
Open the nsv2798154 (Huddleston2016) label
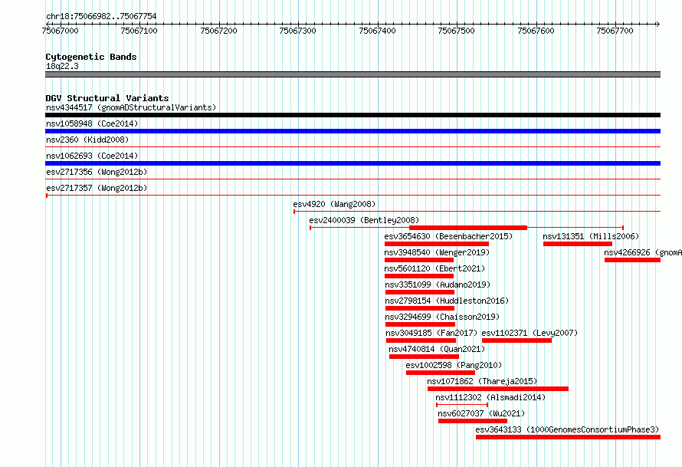click(x=447, y=301)
